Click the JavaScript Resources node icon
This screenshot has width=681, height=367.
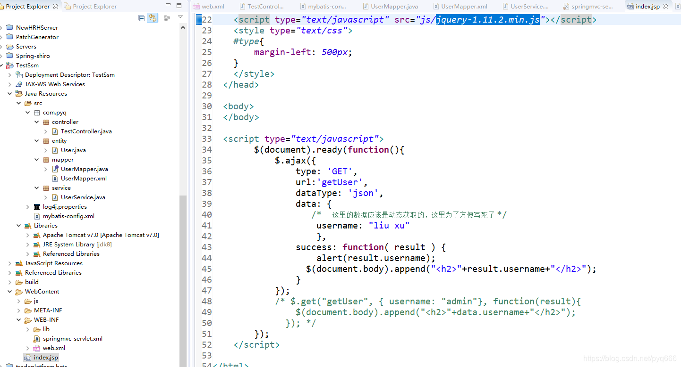(19, 263)
